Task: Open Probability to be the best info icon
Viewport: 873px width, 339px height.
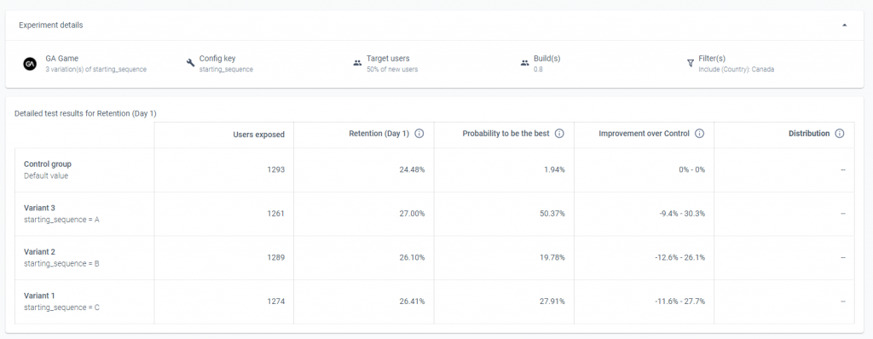Action: point(559,134)
